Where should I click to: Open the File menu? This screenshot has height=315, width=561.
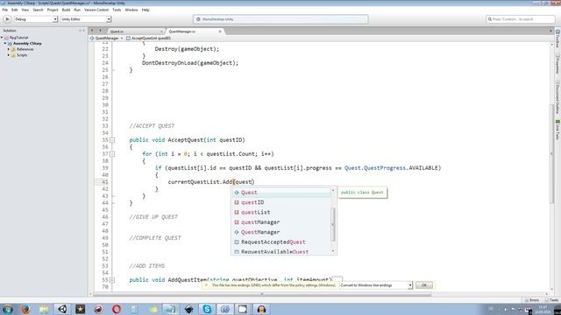coord(4,10)
